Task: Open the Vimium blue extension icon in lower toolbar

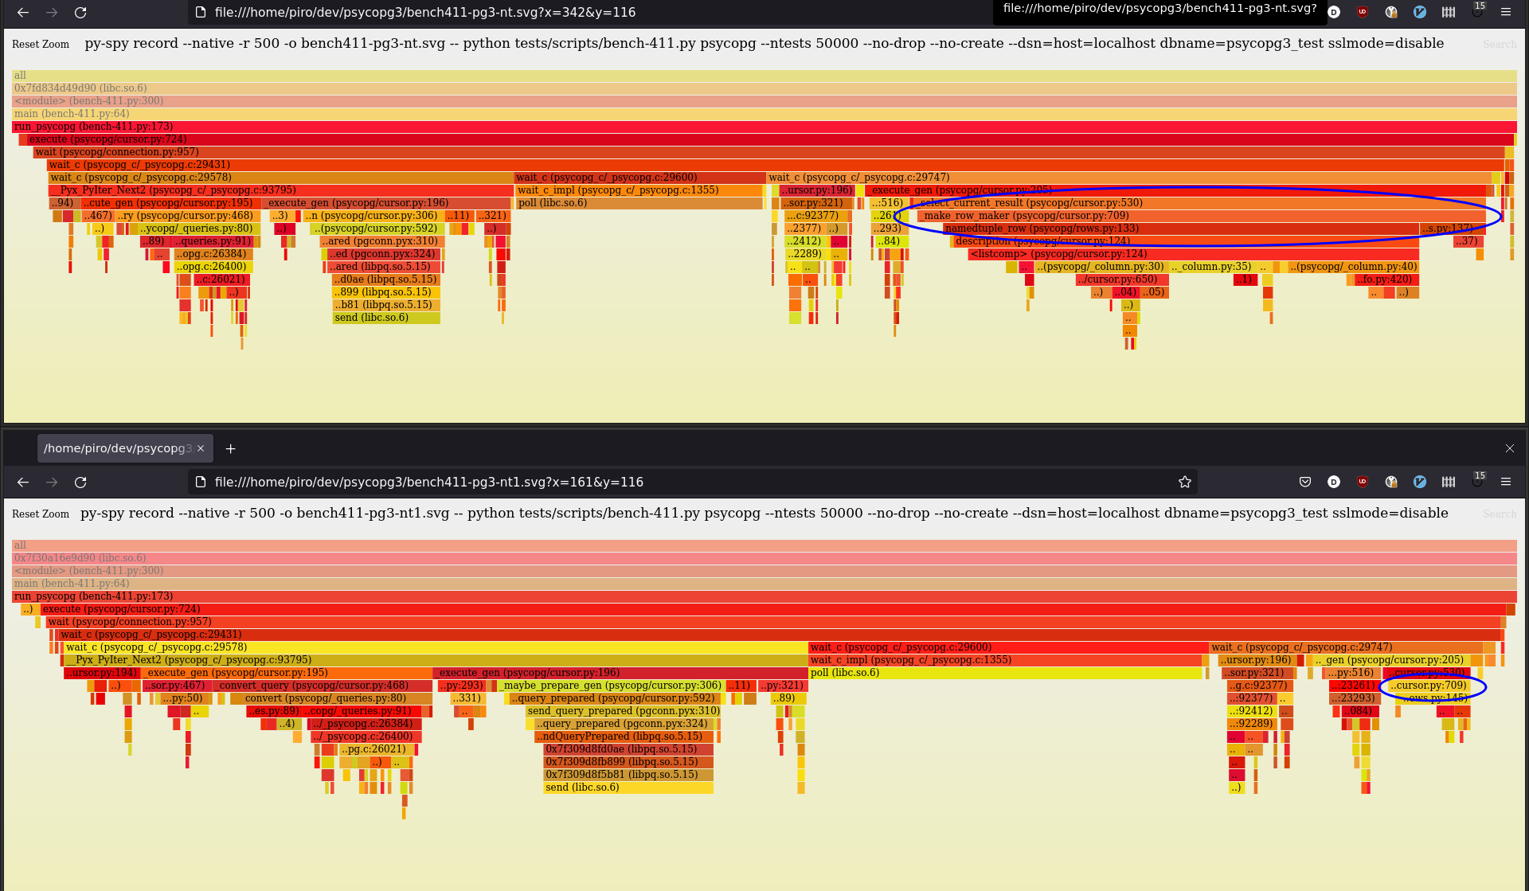Action: [x=1419, y=482]
